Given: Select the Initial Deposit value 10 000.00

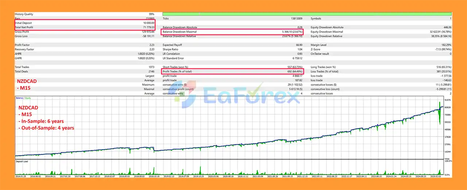Looking at the screenshot, I should pos(148,23).
